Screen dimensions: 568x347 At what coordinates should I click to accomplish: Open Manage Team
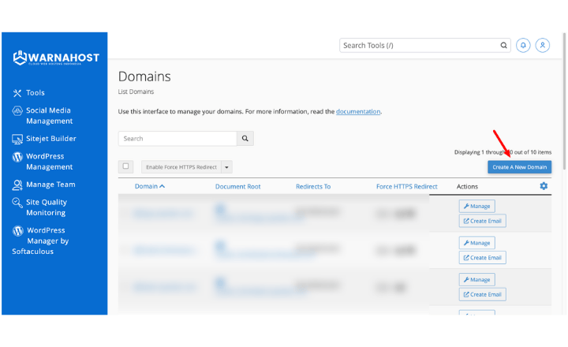tap(50, 185)
